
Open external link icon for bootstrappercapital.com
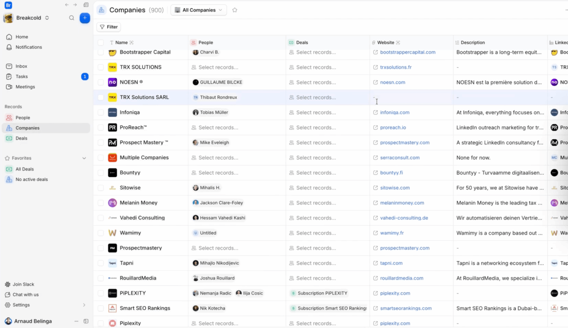375,52
